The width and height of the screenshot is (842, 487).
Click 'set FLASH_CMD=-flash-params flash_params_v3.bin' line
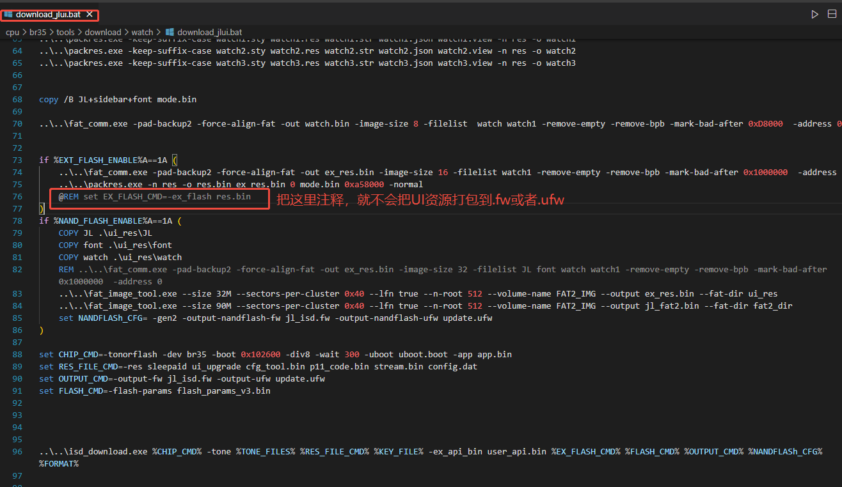pos(155,391)
